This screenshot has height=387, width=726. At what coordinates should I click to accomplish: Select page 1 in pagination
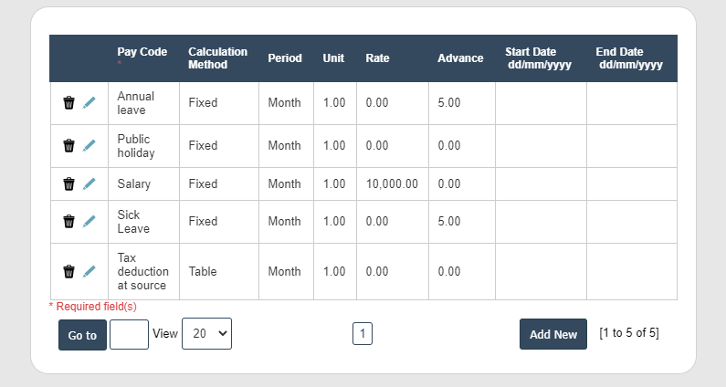pyautogui.click(x=363, y=334)
